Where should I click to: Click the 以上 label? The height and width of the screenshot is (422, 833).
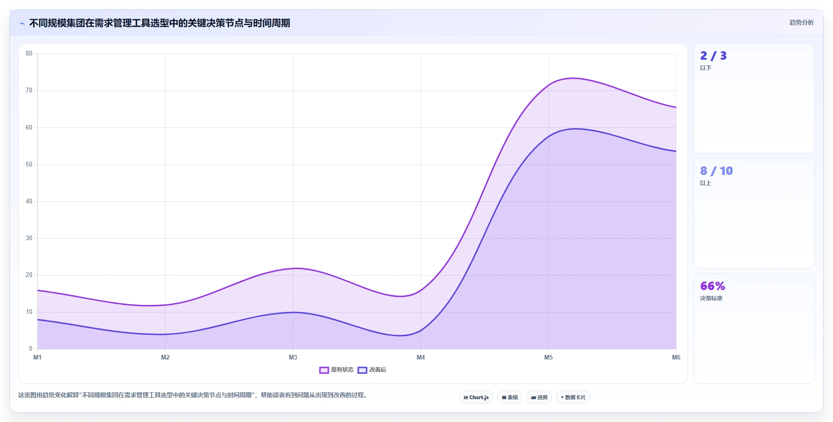pyautogui.click(x=705, y=183)
